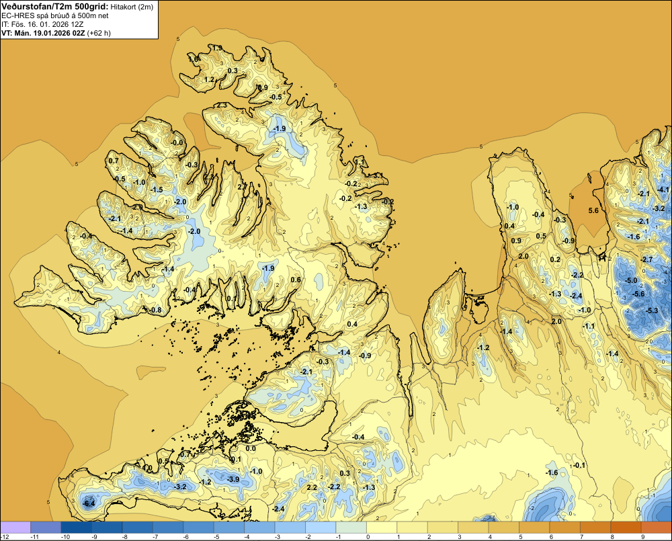Click the orange legend swatch between 8 and 9

pos(626,527)
